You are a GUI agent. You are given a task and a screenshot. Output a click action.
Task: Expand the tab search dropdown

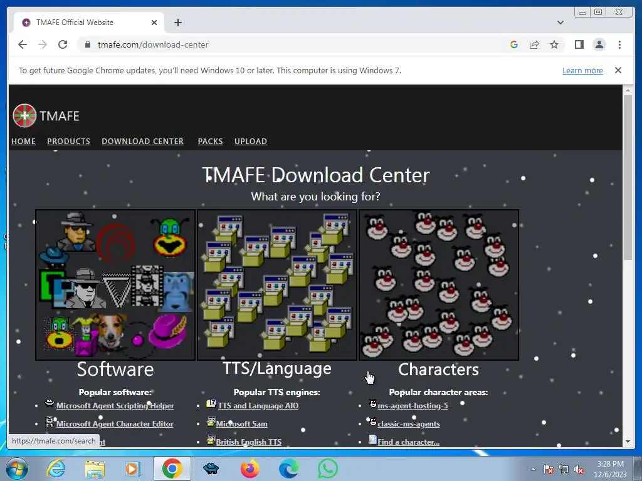point(560,23)
